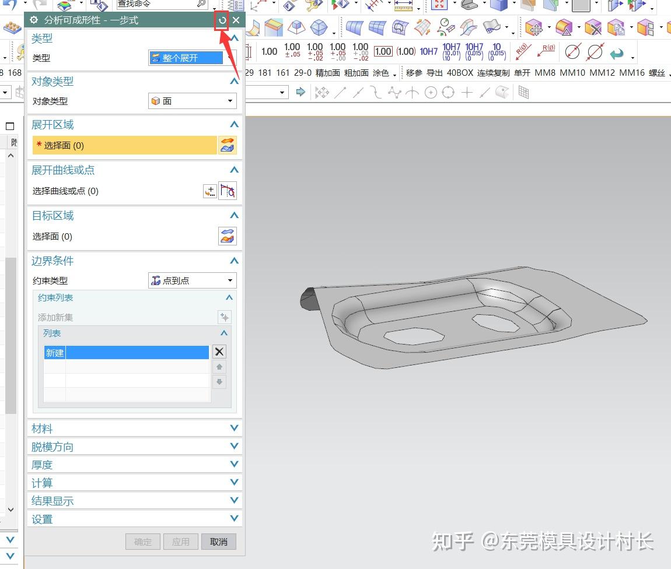
Task: Open the point constructor icon under 展开曲线或点
Action: [210, 191]
